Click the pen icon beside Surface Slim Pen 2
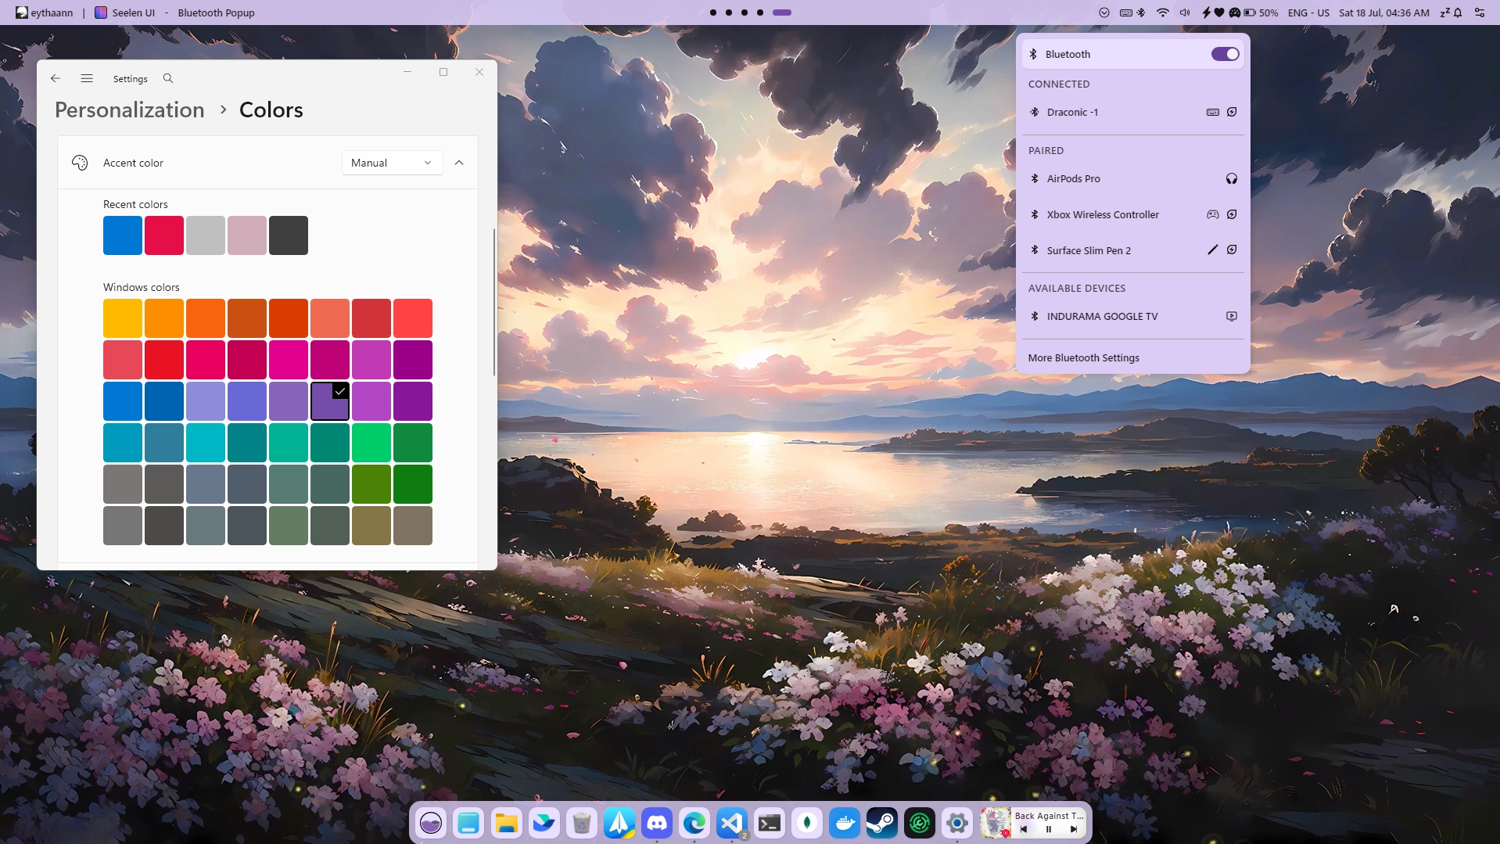Image resolution: width=1500 pixels, height=844 pixels. click(x=1212, y=250)
